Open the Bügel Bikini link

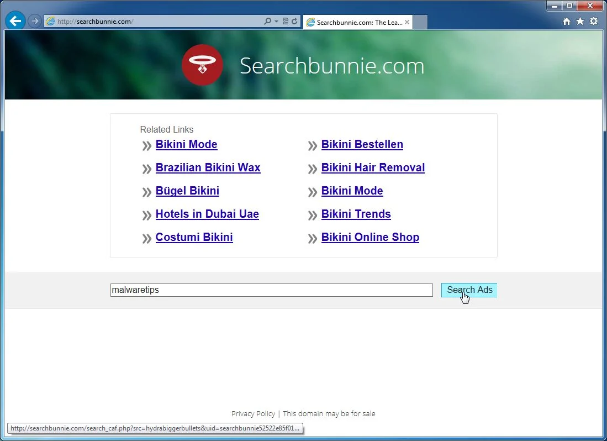click(187, 191)
